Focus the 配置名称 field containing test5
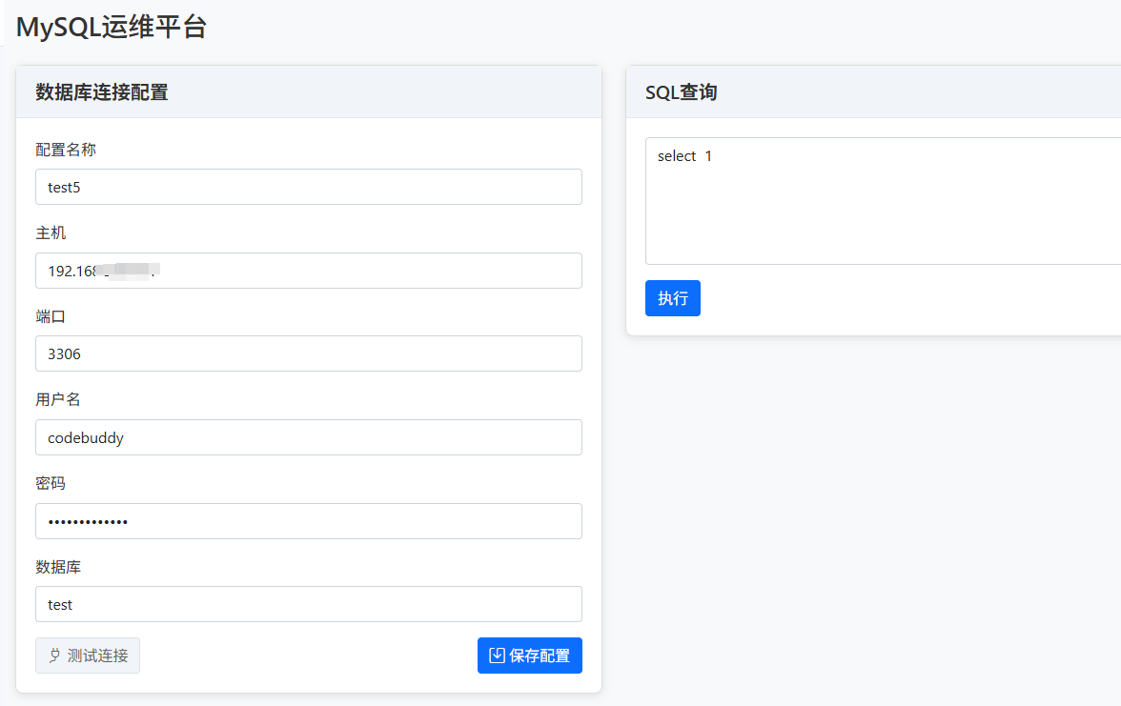 point(309,187)
